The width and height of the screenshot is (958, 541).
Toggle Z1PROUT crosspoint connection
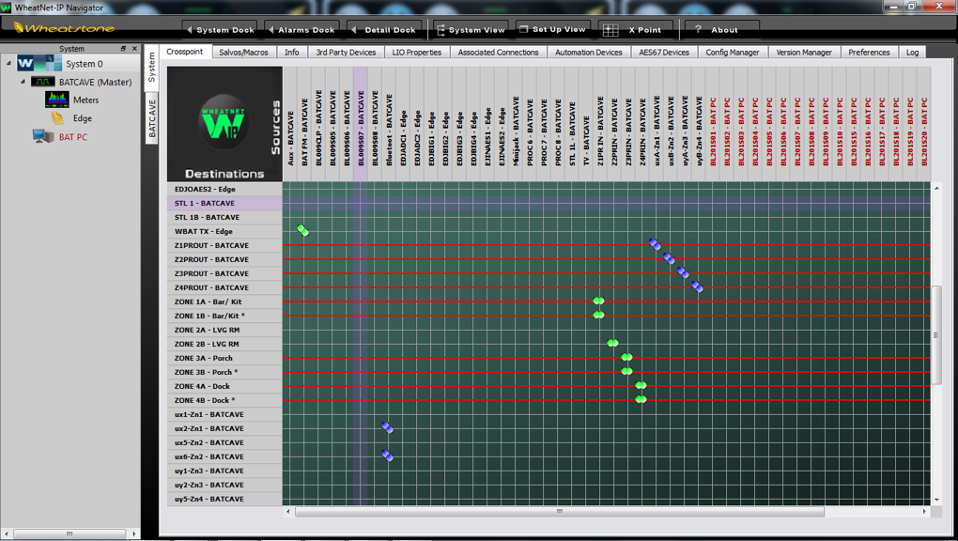(655, 244)
